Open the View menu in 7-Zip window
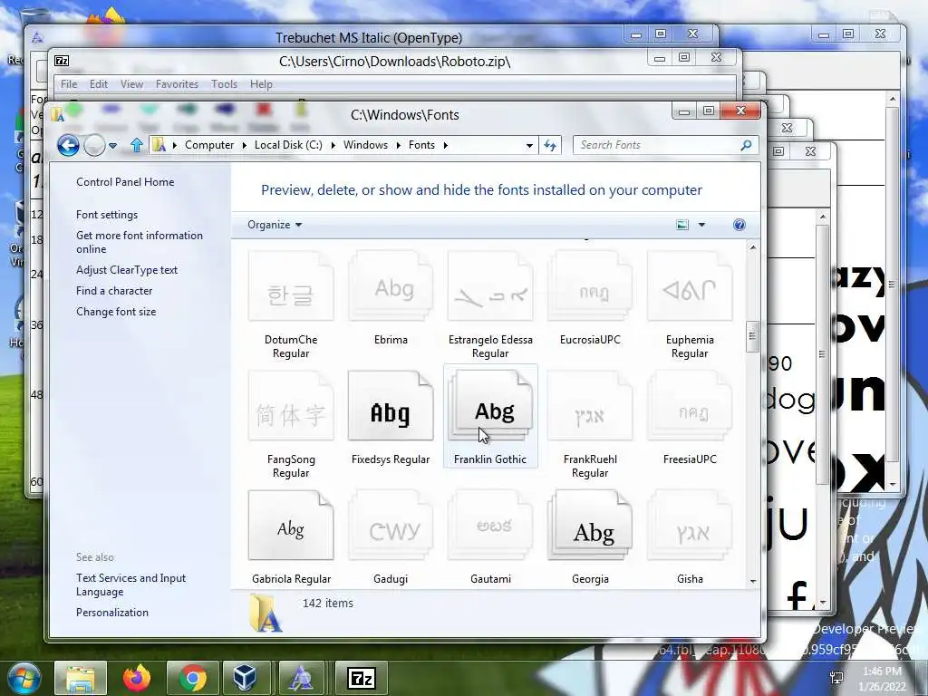 click(132, 84)
